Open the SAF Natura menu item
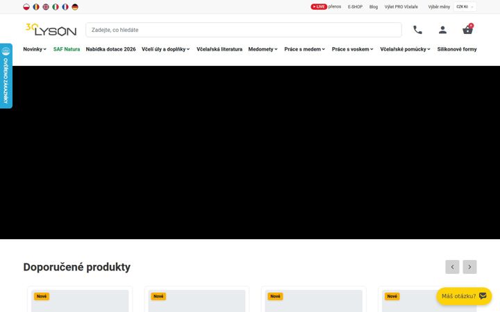The width and height of the screenshot is (500, 312). 67,49
